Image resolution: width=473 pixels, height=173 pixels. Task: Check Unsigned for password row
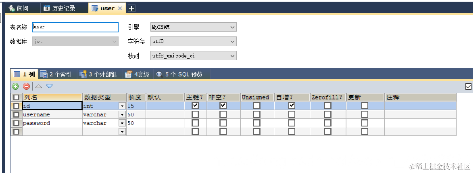(257, 123)
